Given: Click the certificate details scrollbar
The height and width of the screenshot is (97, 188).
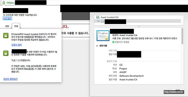Looking at the screenshot, I should (x=182, y=36).
